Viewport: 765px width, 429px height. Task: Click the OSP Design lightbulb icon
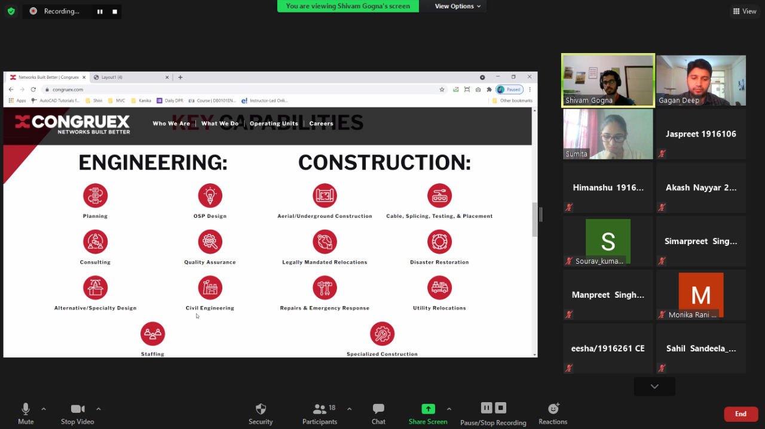(210, 196)
